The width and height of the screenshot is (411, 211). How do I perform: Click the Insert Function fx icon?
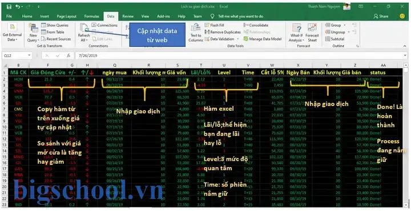coord(68,55)
